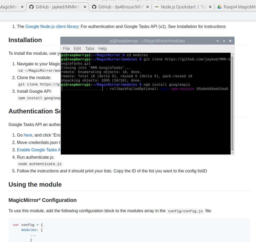This screenshot has width=256, height=242.
Task: Click the 'Run authenticate.js:' step text
Action: click(36, 157)
